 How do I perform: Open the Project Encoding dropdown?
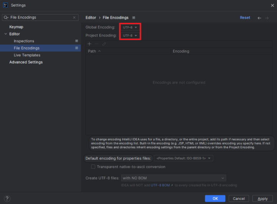130,35
